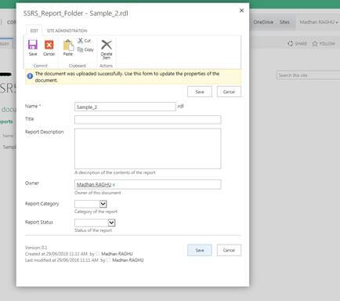Click the information icon in yellow banner
The image size is (340, 301).
[30, 76]
